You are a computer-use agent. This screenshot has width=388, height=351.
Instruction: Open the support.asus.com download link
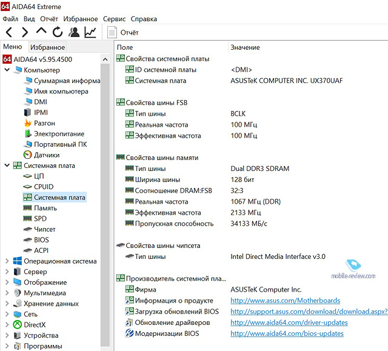point(309,312)
